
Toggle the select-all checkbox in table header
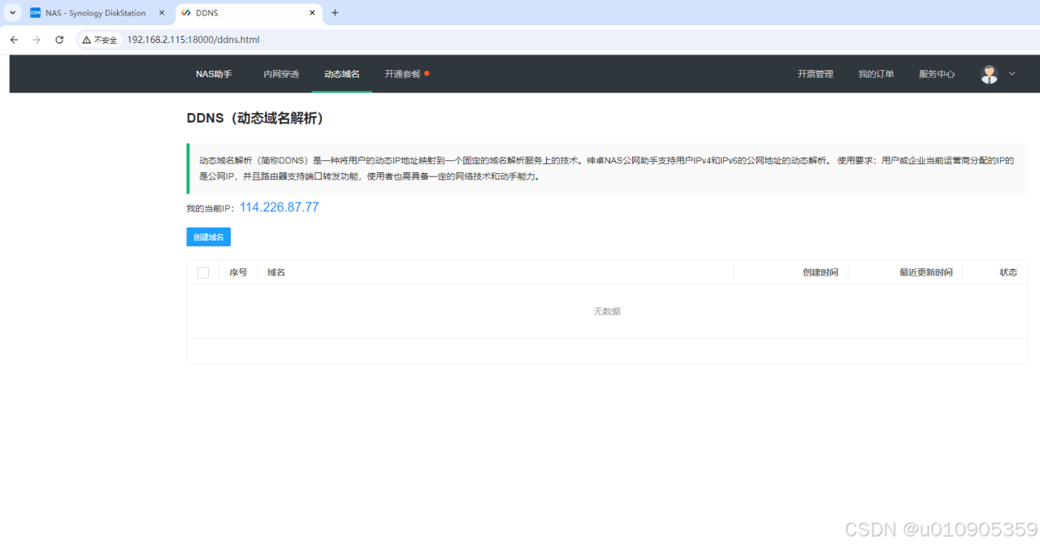coord(203,272)
